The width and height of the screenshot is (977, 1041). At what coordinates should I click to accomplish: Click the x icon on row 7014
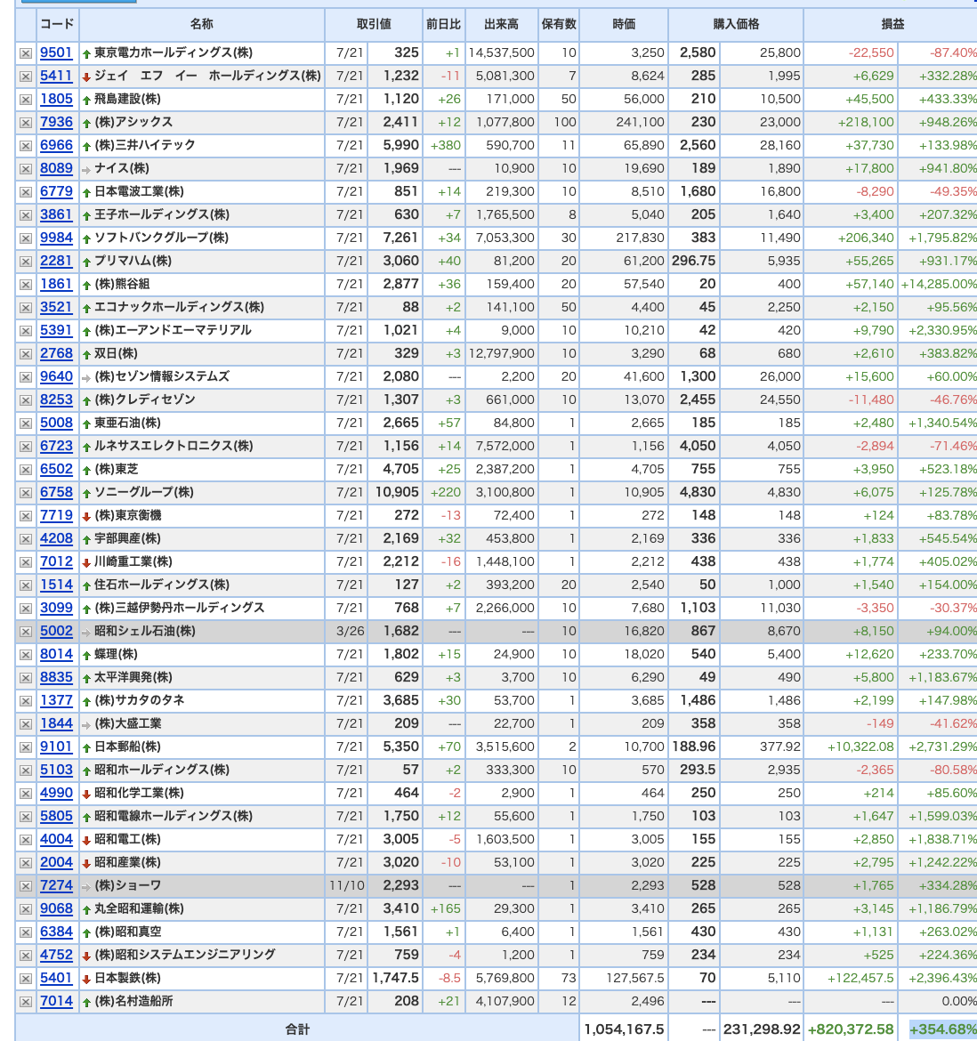click(x=25, y=1002)
